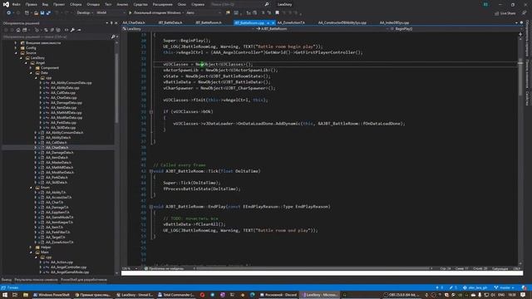This screenshot has height=299, width=532.
Task: Collapse the Enum folder node
Action: click(31, 188)
